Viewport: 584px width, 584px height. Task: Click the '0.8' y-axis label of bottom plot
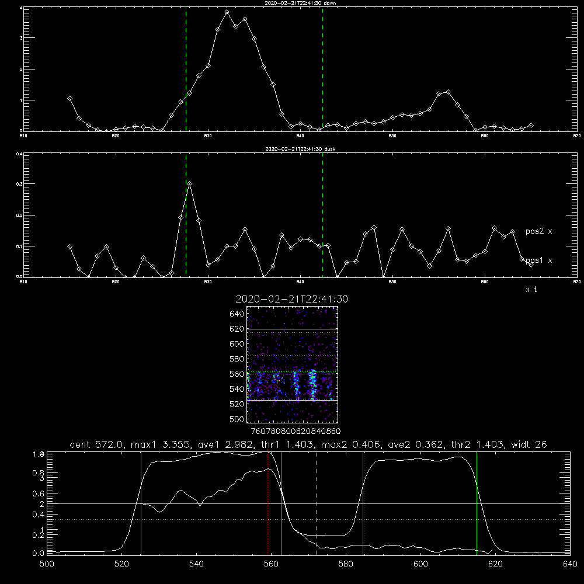[x=39, y=472]
